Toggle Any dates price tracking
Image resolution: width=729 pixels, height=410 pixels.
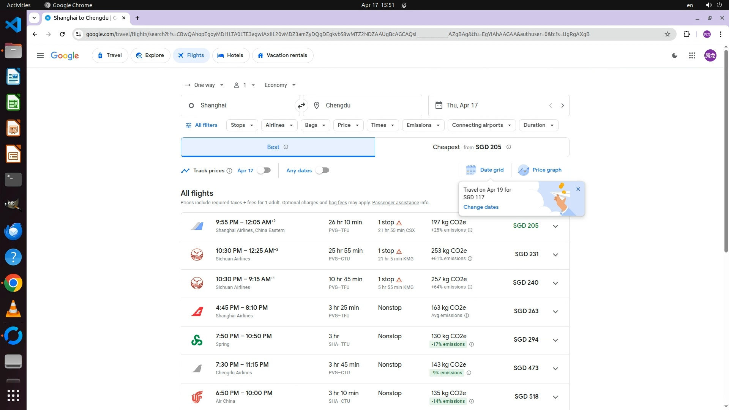322,170
